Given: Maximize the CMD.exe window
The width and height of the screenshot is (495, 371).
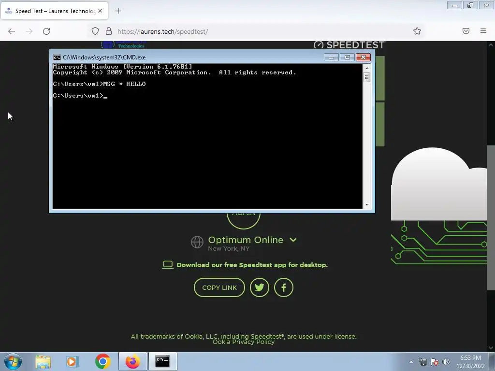Looking at the screenshot, I should (347, 57).
